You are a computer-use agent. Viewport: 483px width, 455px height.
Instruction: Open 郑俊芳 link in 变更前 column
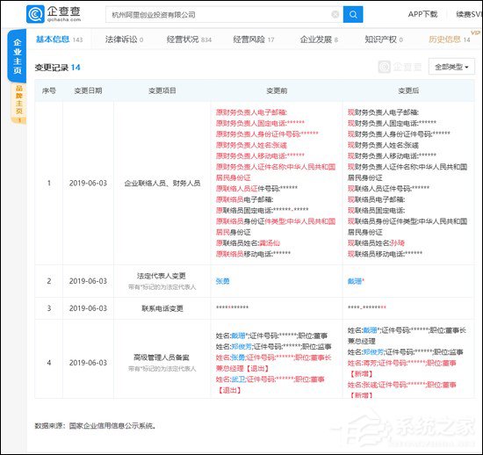coord(241,347)
